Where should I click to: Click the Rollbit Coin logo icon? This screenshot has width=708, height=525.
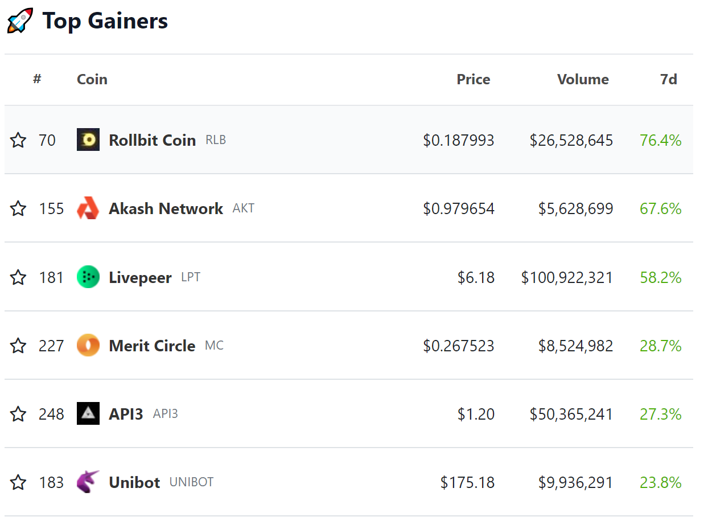[x=88, y=140]
